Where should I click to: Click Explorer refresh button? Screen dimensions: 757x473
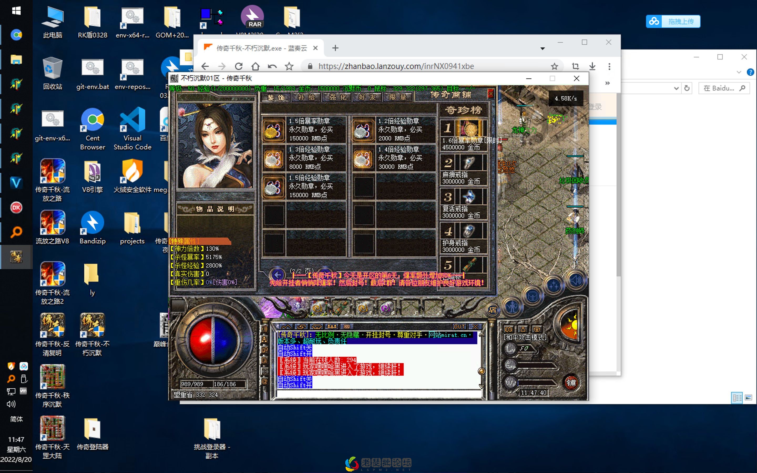687,88
